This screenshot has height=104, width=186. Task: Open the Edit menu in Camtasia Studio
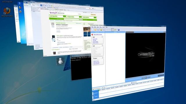[95, 27]
